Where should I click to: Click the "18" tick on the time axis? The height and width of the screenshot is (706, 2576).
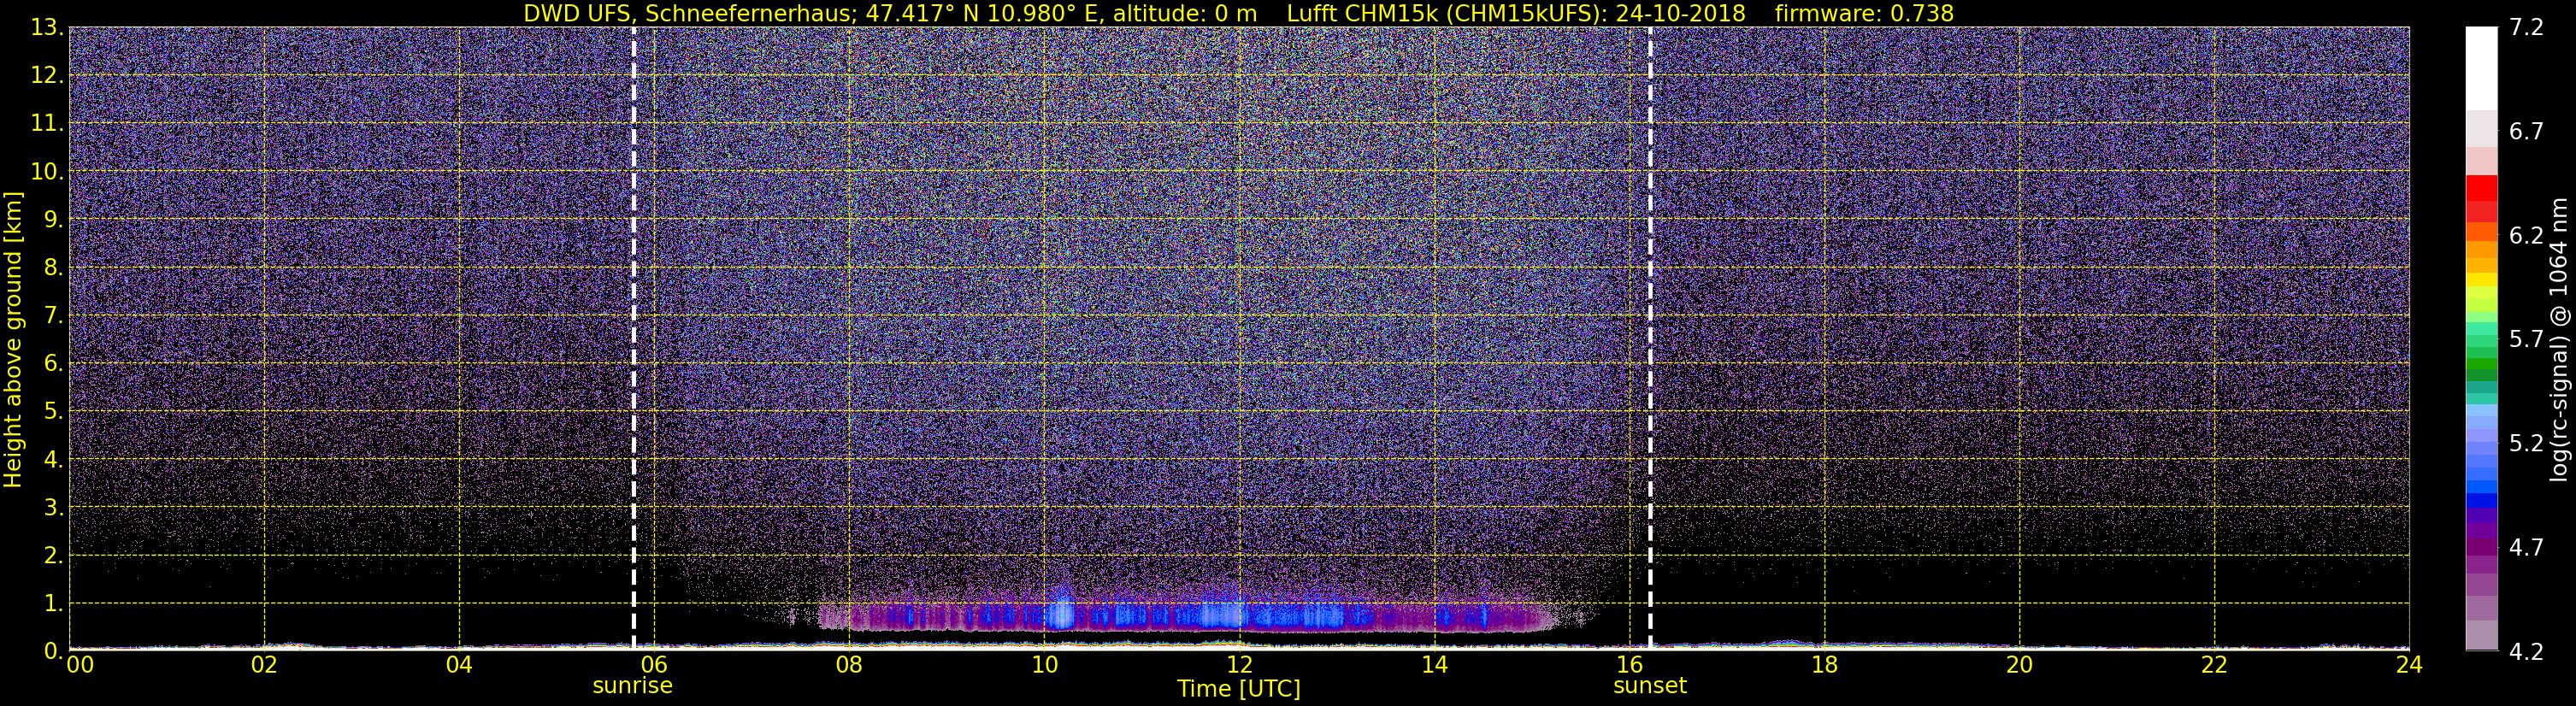point(1824,665)
